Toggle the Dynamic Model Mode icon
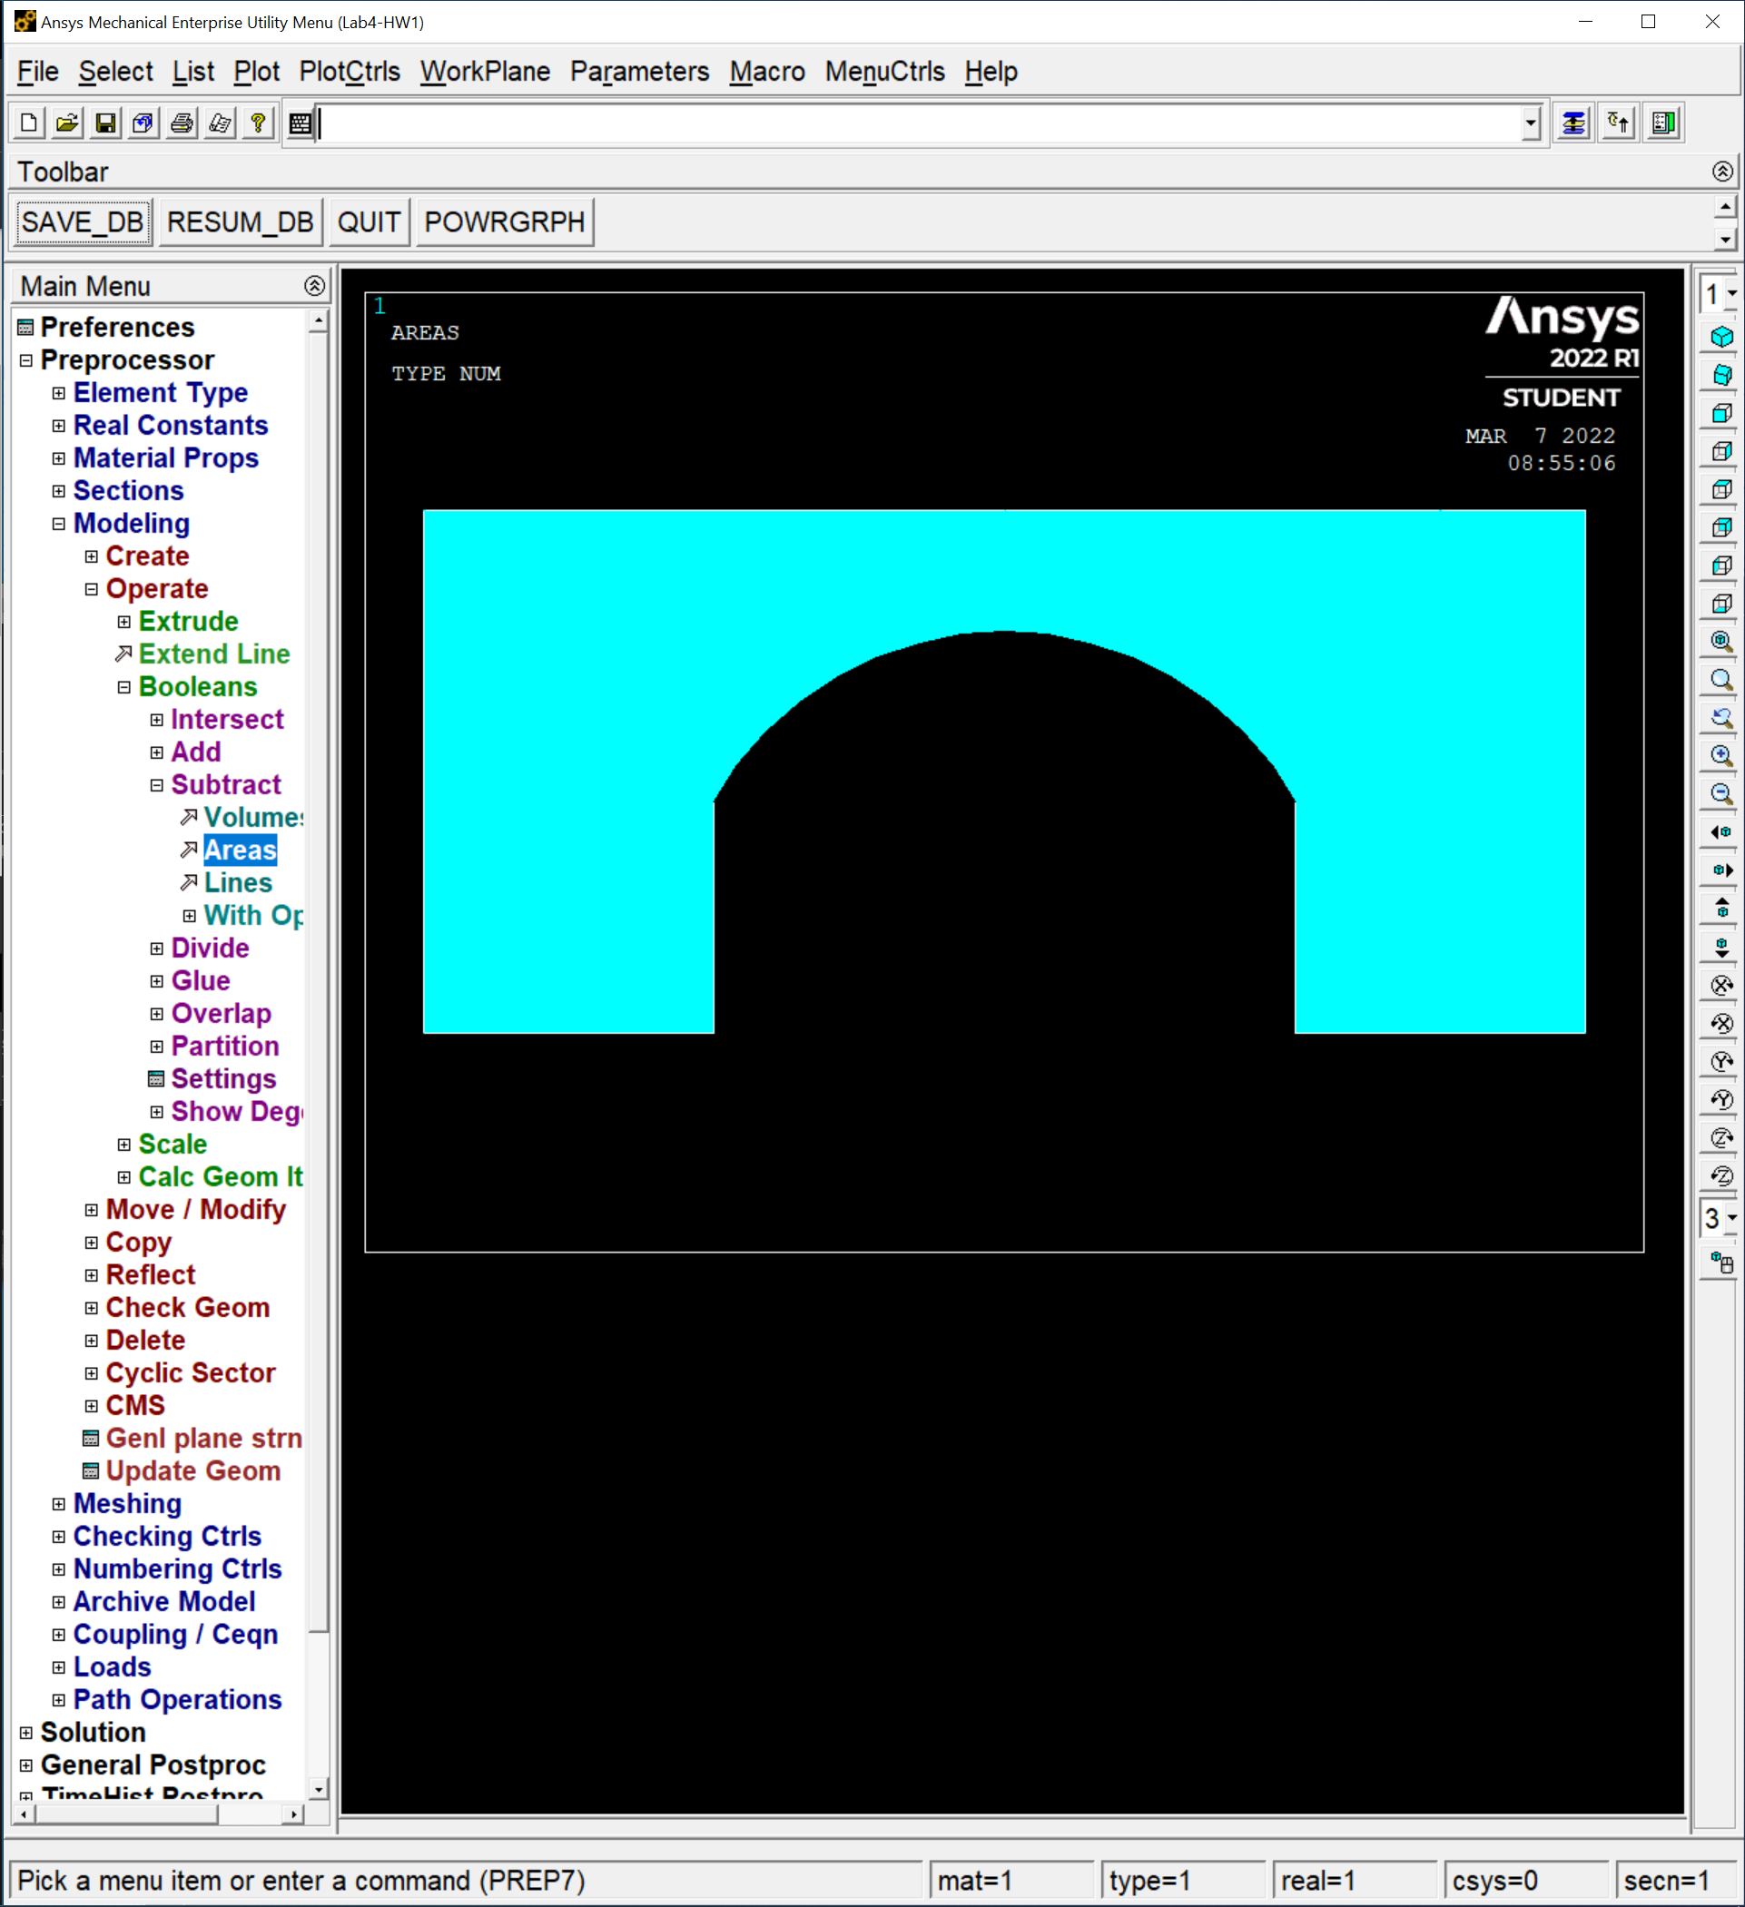The height and width of the screenshot is (1907, 1745). coord(1721,1262)
